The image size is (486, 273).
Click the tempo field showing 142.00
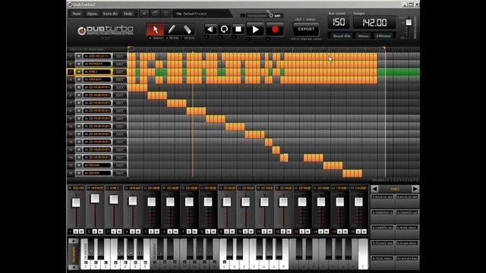click(374, 23)
